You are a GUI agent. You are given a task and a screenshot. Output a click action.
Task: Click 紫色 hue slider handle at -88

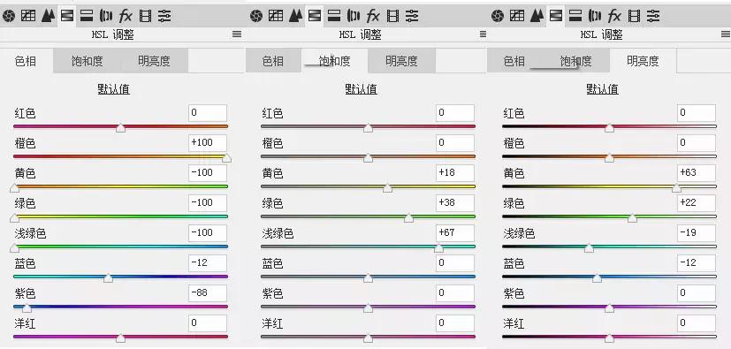27,308
